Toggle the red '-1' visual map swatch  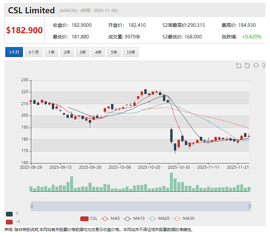pyautogui.click(x=9, y=222)
